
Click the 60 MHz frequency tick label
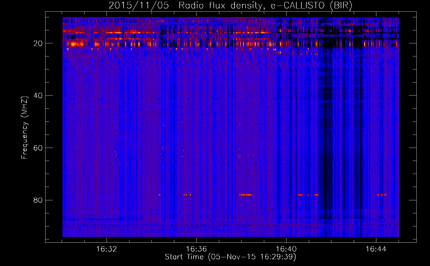[38, 148]
